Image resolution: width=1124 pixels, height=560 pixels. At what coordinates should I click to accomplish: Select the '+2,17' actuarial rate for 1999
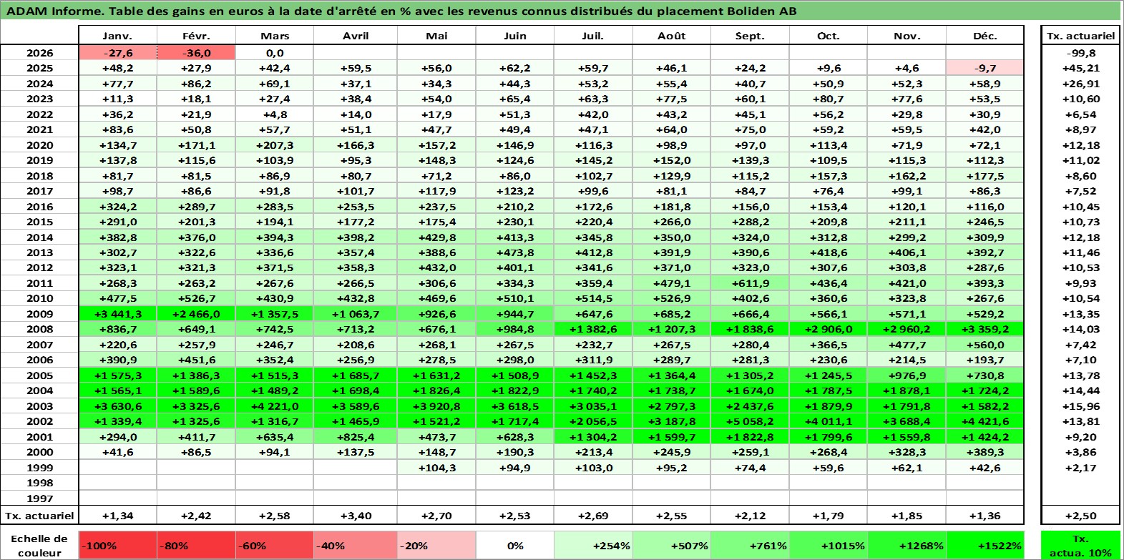click(x=1080, y=468)
